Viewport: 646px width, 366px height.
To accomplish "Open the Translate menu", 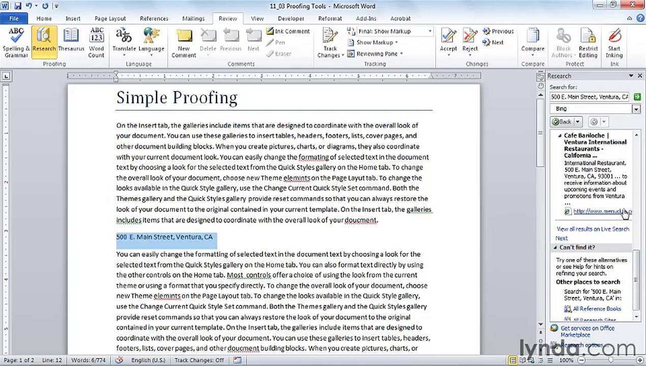I will pyautogui.click(x=124, y=43).
